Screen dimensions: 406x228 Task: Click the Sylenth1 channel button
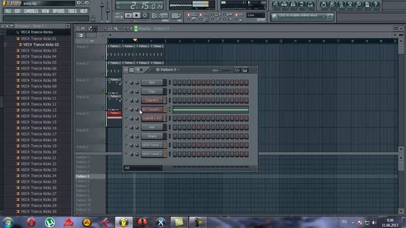click(152, 100)
